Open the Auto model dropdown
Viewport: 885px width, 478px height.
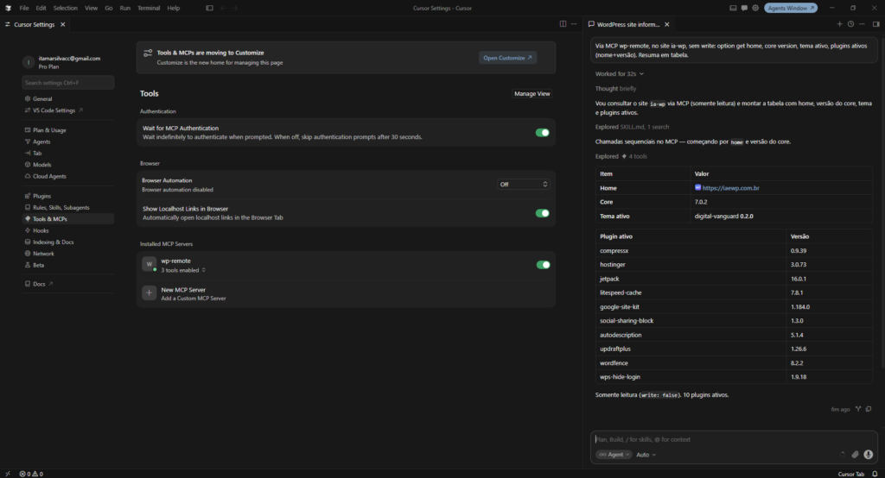tap(646, 455)
